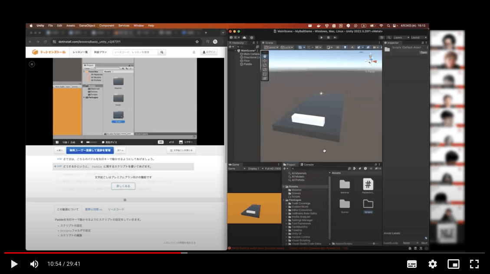Select the Transform tool in Scene
Screen dimensions: 490x274
pyautogui.click(x=265, y=79)
